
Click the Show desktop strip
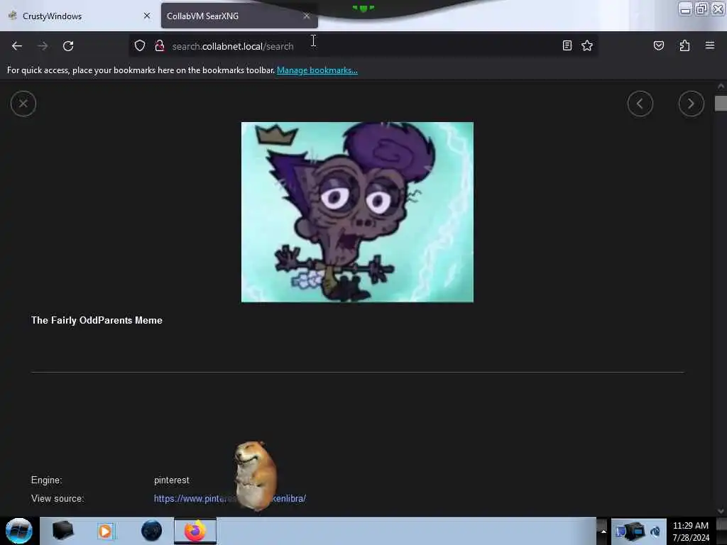click(x=721, y=531)
